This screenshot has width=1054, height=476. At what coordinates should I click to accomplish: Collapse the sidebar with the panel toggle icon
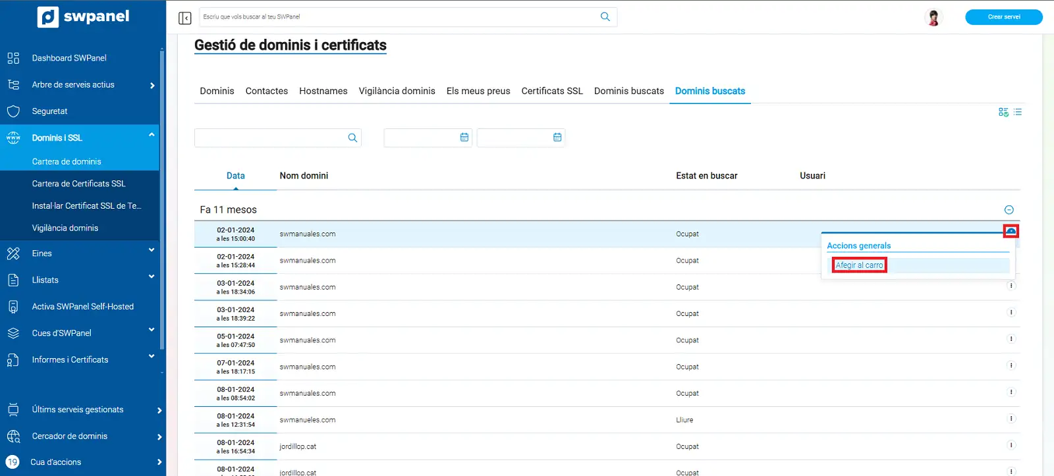185,18
